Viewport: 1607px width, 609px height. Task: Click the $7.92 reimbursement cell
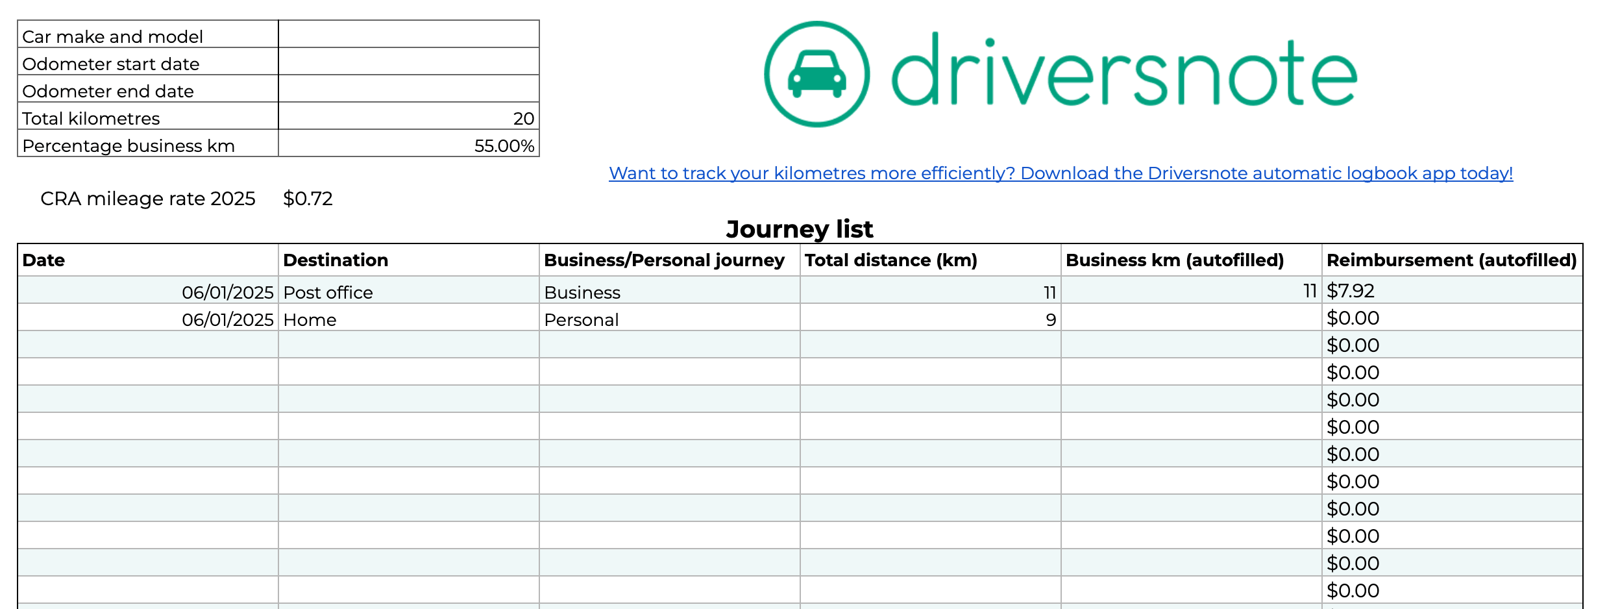click(1453, 290)
